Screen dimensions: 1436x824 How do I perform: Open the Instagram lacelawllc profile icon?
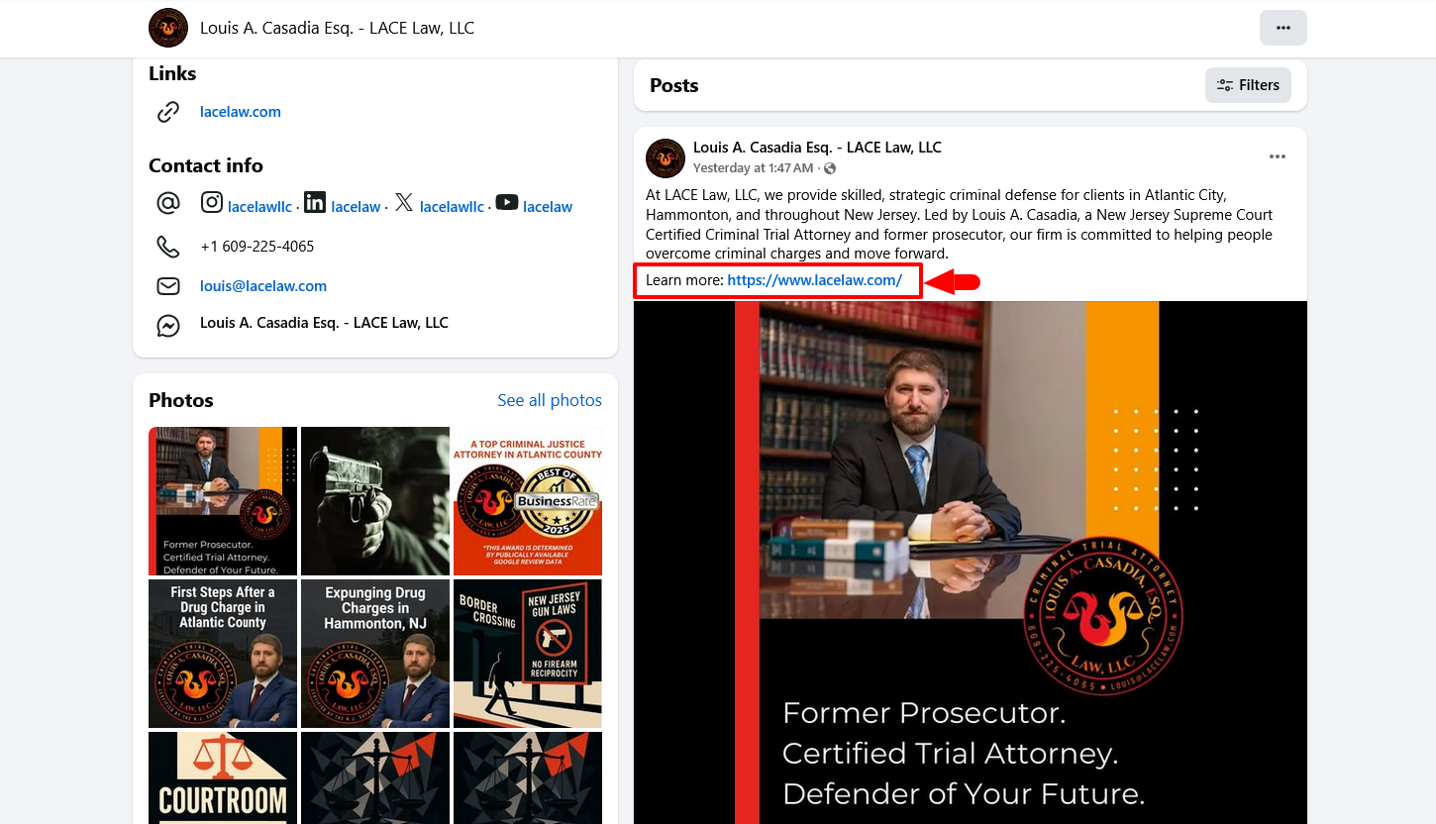coord(212,202)
